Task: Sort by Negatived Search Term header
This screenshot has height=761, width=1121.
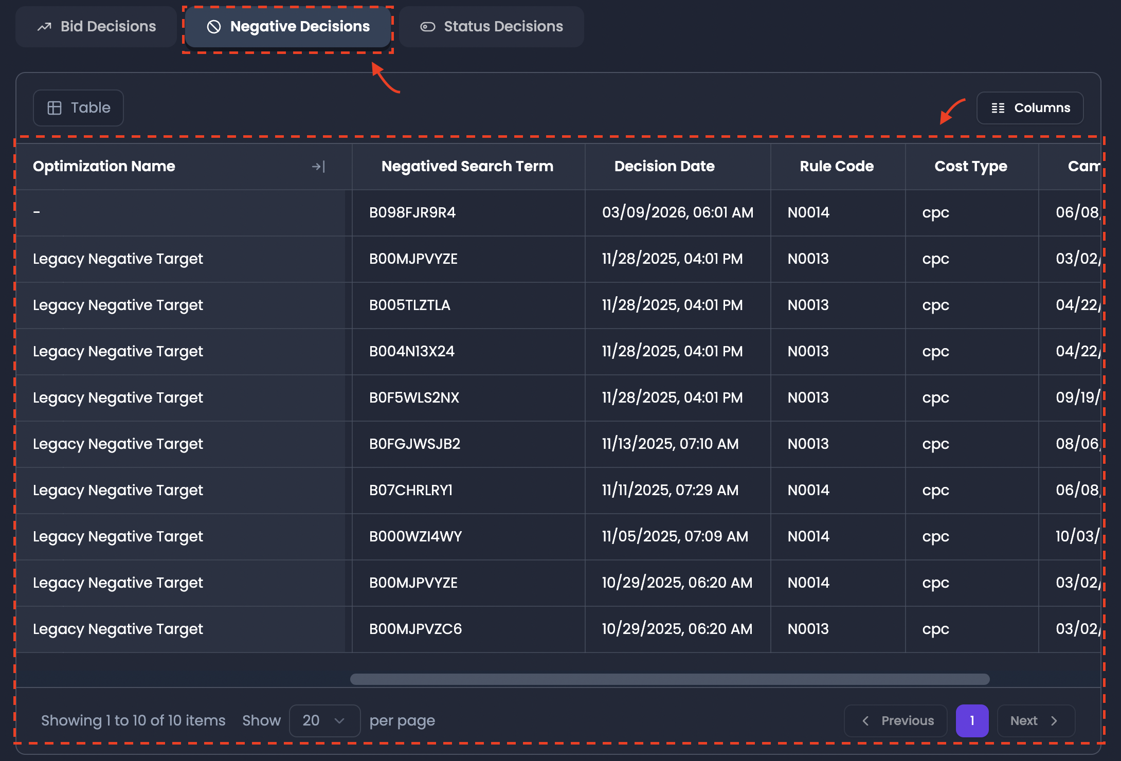Action: tap(467, 167)
